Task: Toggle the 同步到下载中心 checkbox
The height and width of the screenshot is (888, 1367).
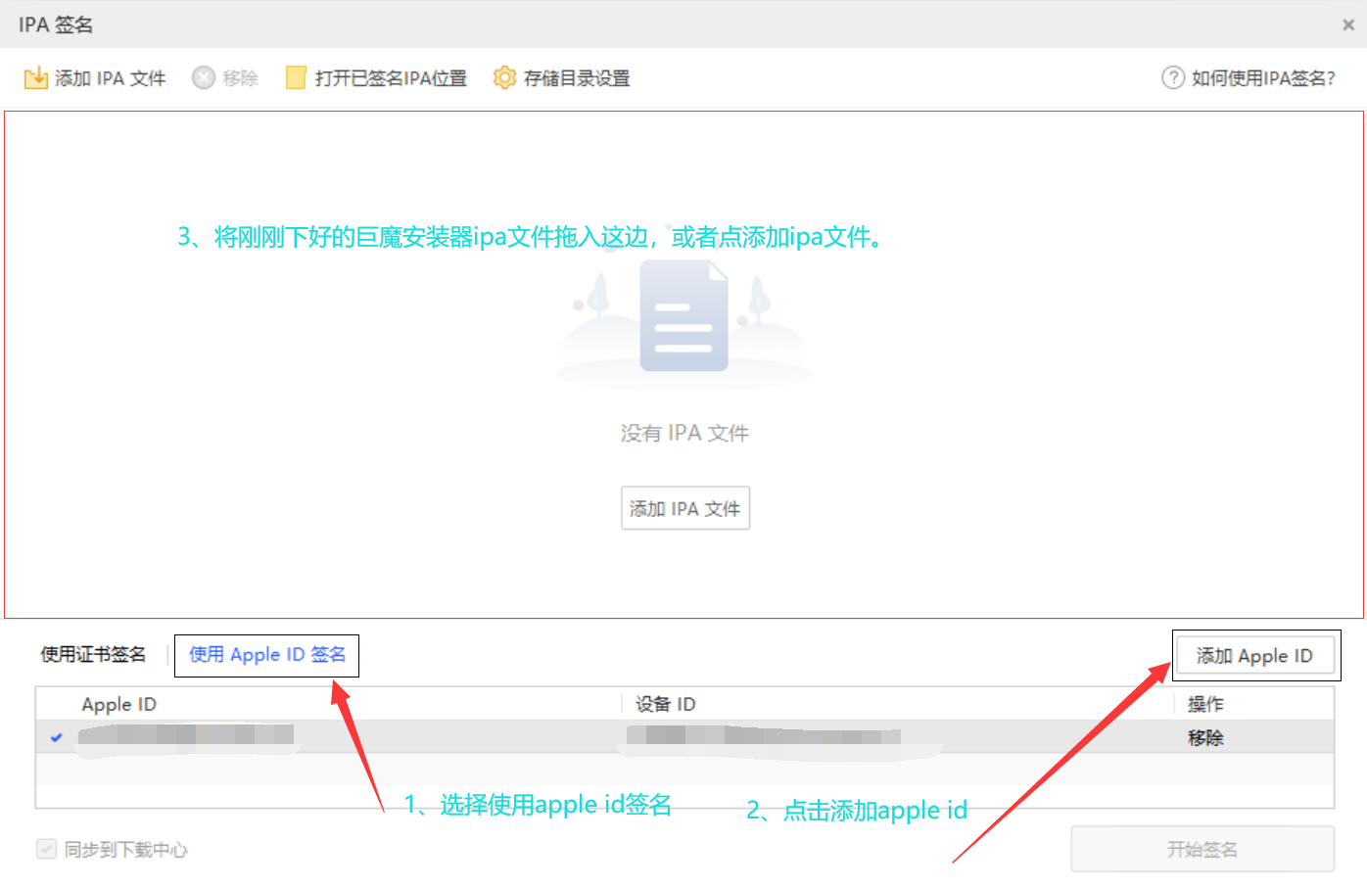Action: click(x=46, y=849)
